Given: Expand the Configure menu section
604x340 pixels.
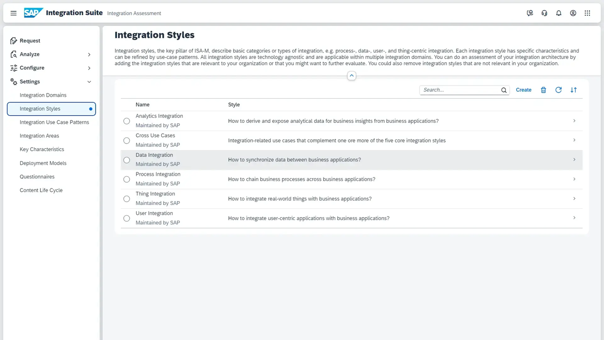Looking at the screenshot, I should click(x=89, y=68).
